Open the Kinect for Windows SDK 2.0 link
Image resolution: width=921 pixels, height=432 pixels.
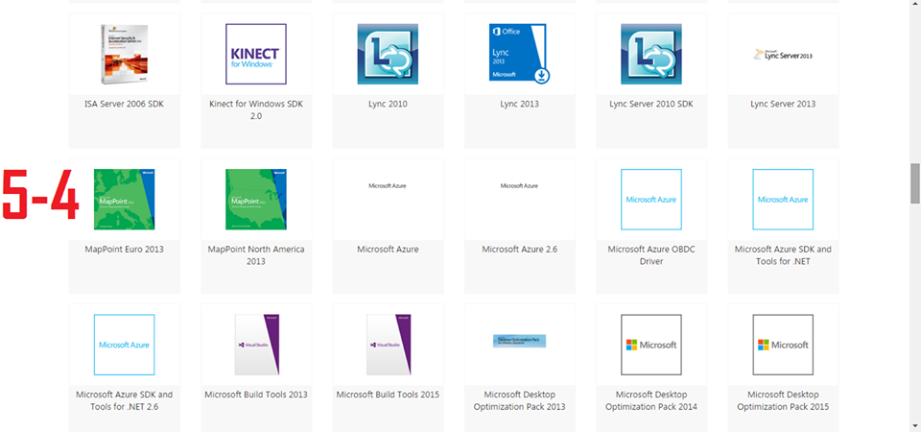[256, 109]
